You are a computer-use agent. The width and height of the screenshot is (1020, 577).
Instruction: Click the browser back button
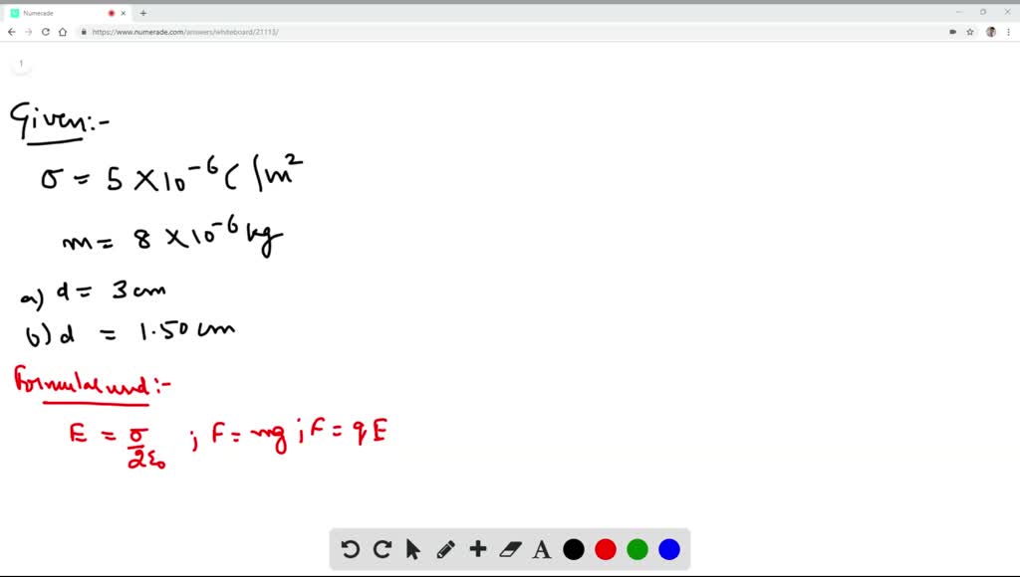[10, 31]
